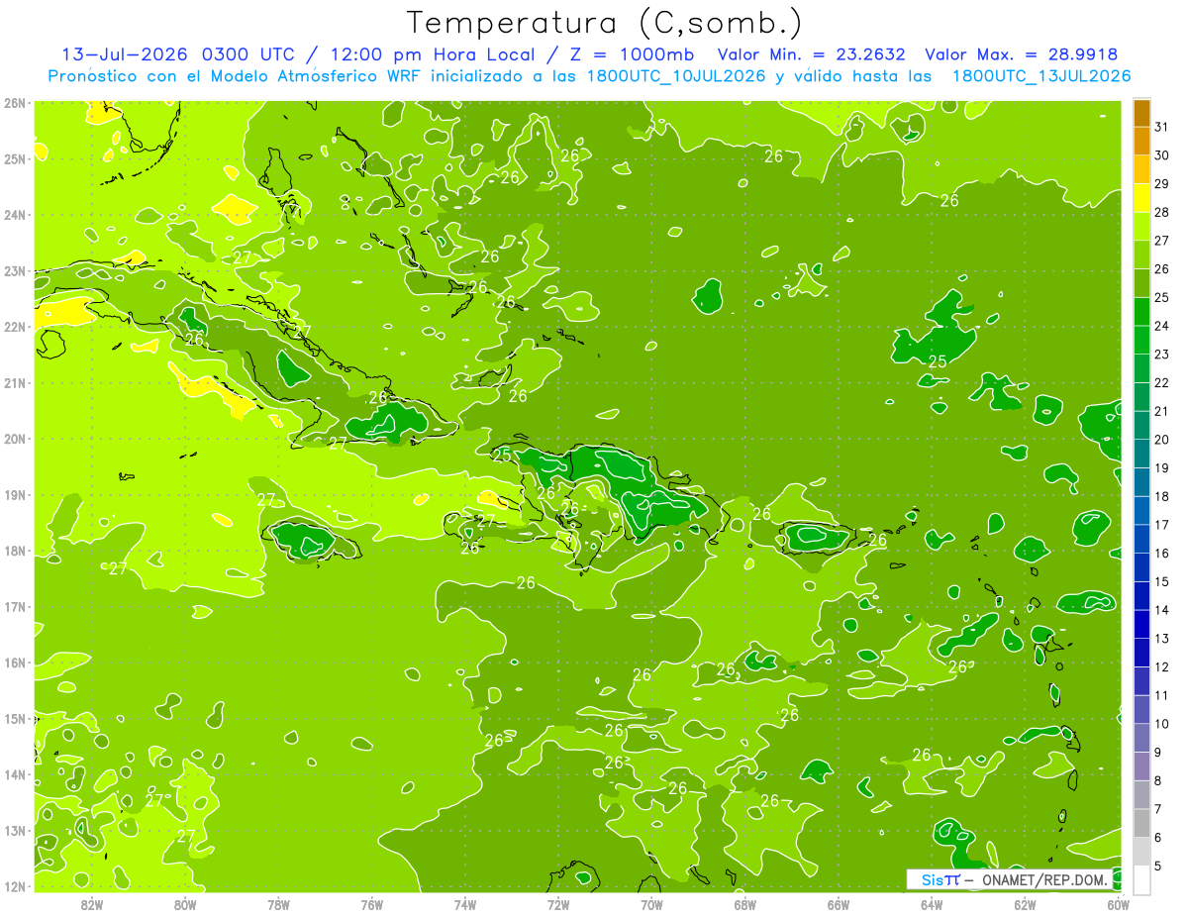The width and height of the screenshot is (1188, 918).
Task: Pick the yellow colorbar segment between 28 and 29
Action: (1141, 198)
